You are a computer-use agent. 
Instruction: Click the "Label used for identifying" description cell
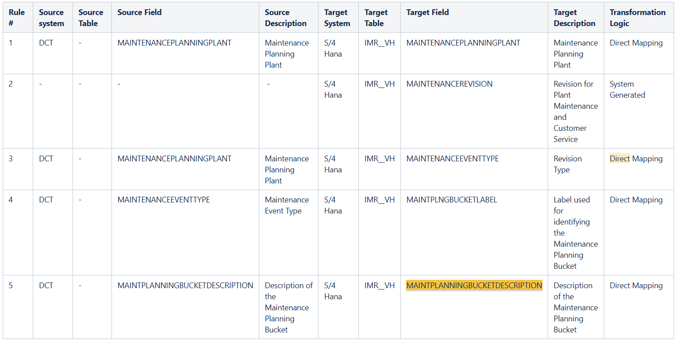click(575, 232)
